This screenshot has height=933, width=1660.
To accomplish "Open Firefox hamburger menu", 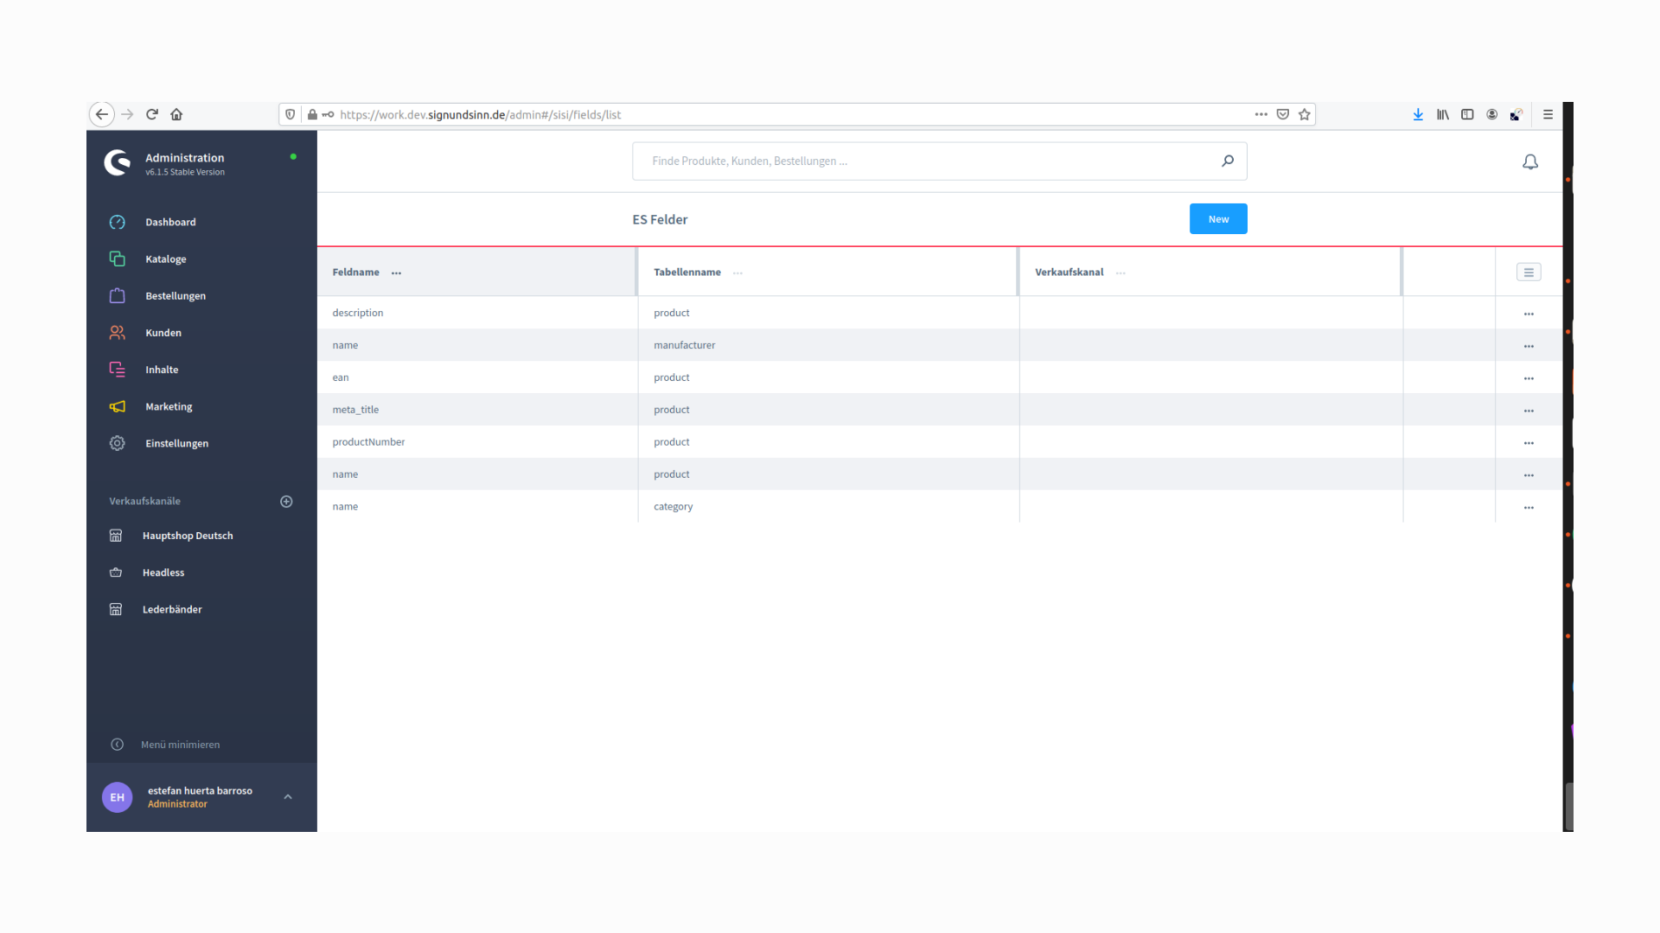I will click(x=1548, y=114).
